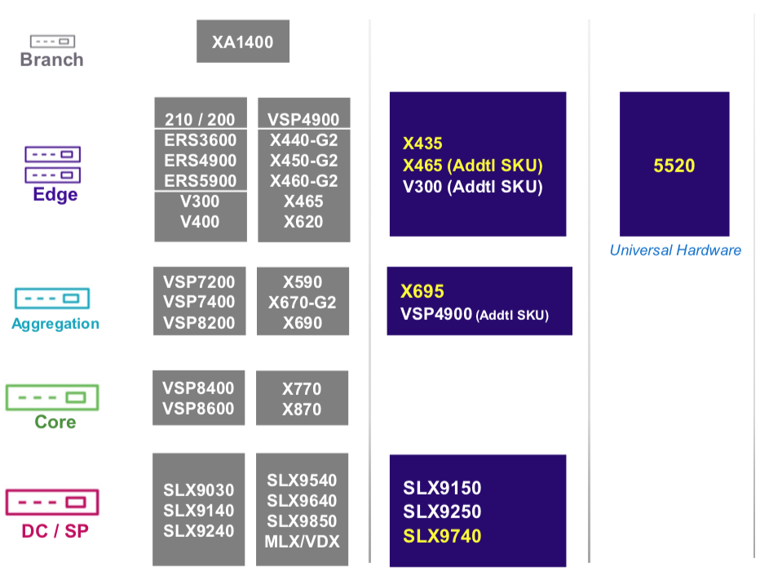The width and height of the screenshot is (760, 572).
Task: Select SLX9740 in the DC purple box
Action: click(x=442, y=535)
